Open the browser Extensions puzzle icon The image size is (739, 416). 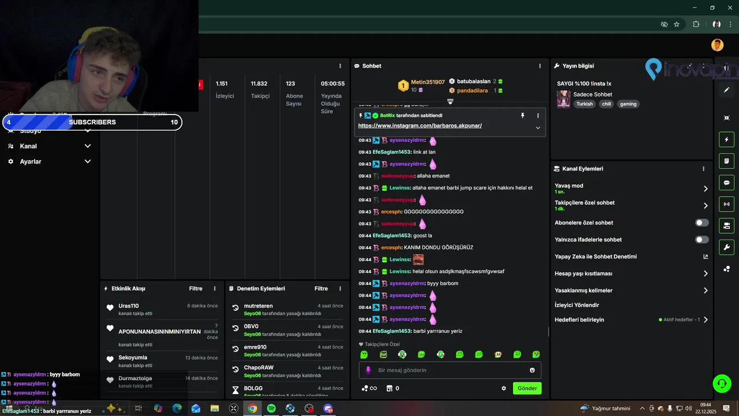pyautogui.click(x=696, y=24)
